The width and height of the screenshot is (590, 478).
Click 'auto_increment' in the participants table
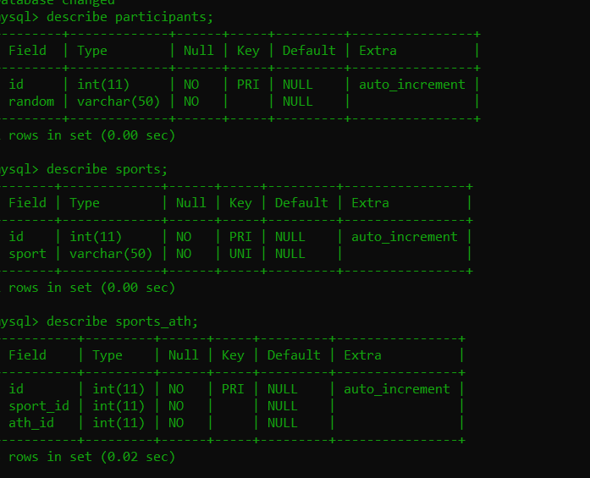(x=412, y=85)
